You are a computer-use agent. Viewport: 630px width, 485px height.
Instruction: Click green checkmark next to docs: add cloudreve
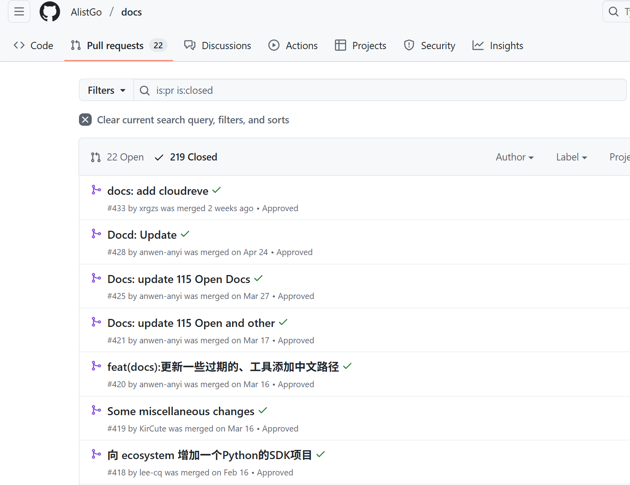click(217, 190)
